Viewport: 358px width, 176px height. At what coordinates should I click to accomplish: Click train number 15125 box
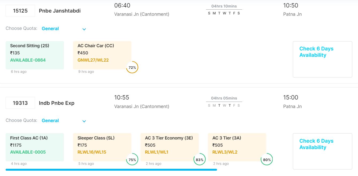pyautogui.click(x=20, y=11)
